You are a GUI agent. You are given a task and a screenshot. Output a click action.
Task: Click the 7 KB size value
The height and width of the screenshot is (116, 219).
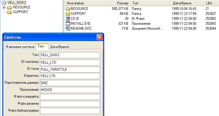tap(125, 28)
